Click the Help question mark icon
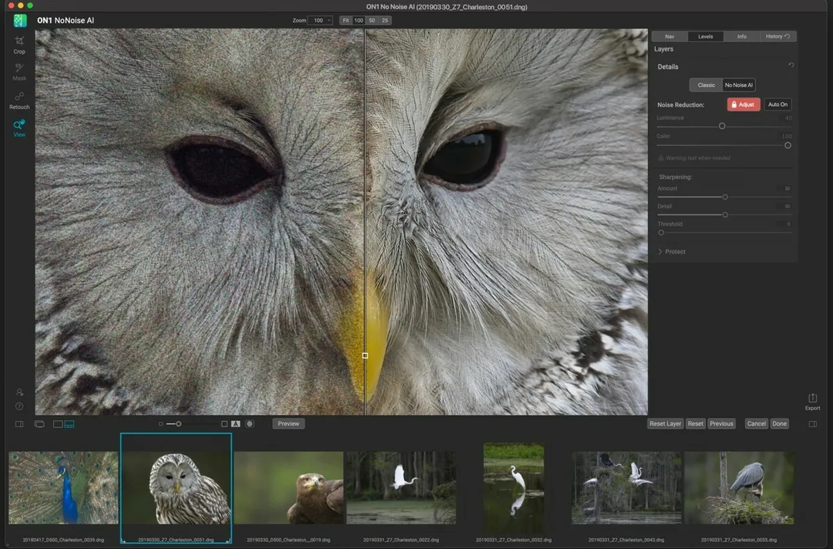The height and width of the screenshot is (549, 833). 19,405
